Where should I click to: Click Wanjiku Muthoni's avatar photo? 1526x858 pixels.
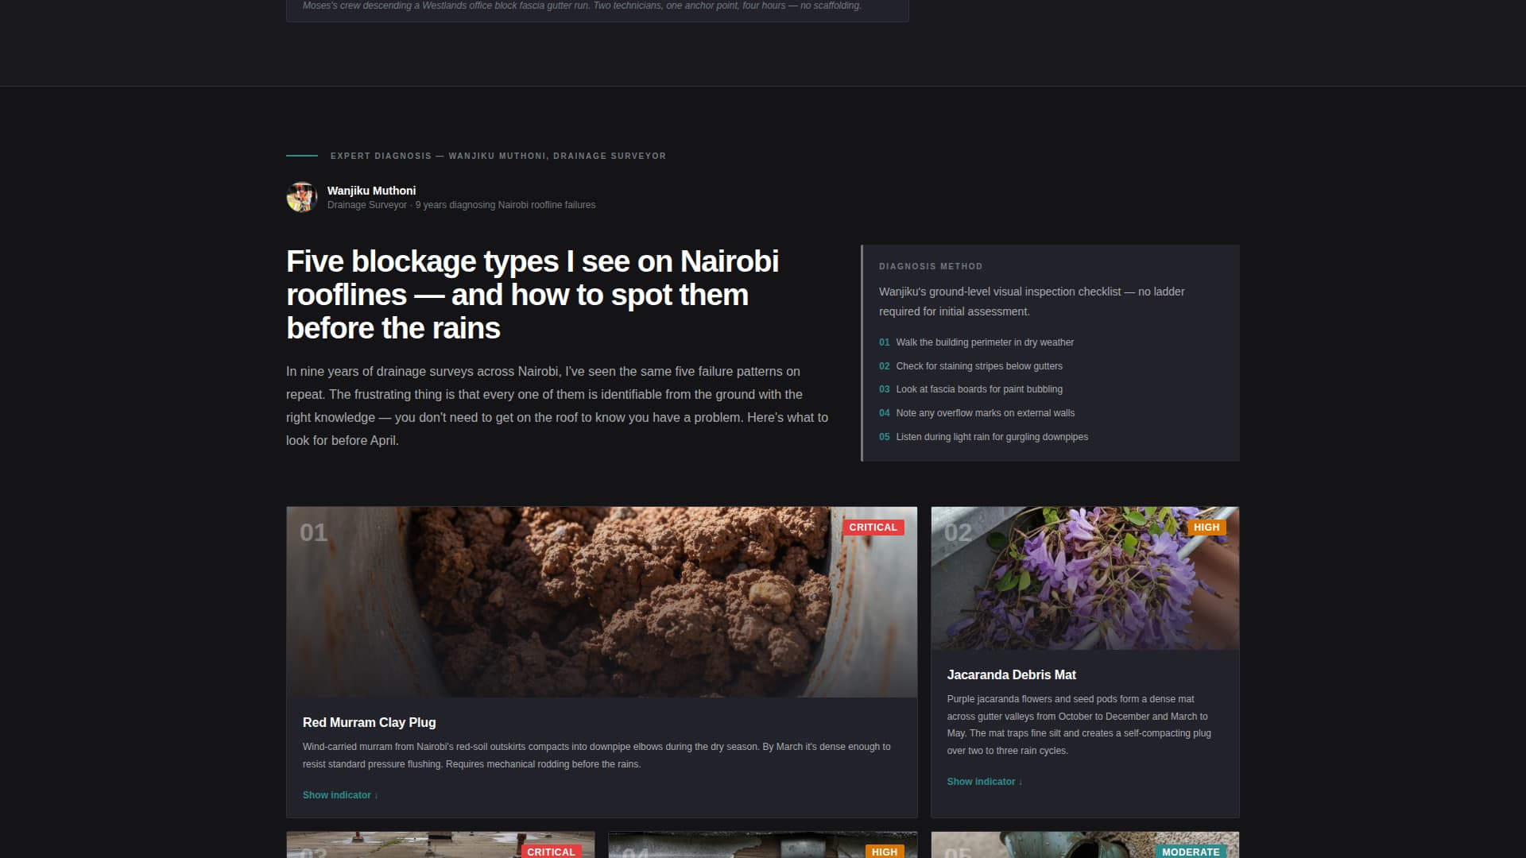[301, 197]
